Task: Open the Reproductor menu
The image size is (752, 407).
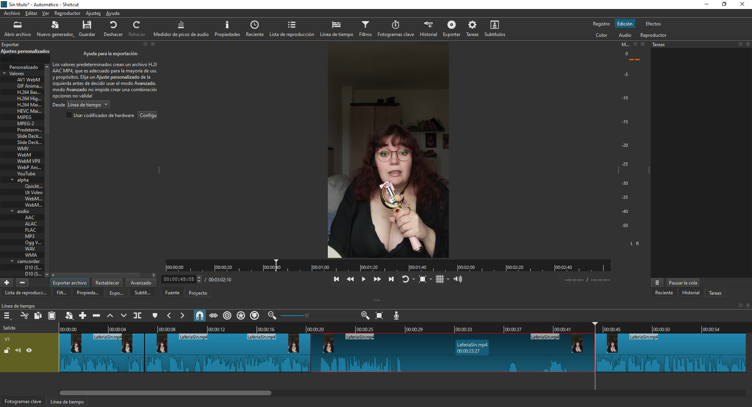Action: pos(67,13)
